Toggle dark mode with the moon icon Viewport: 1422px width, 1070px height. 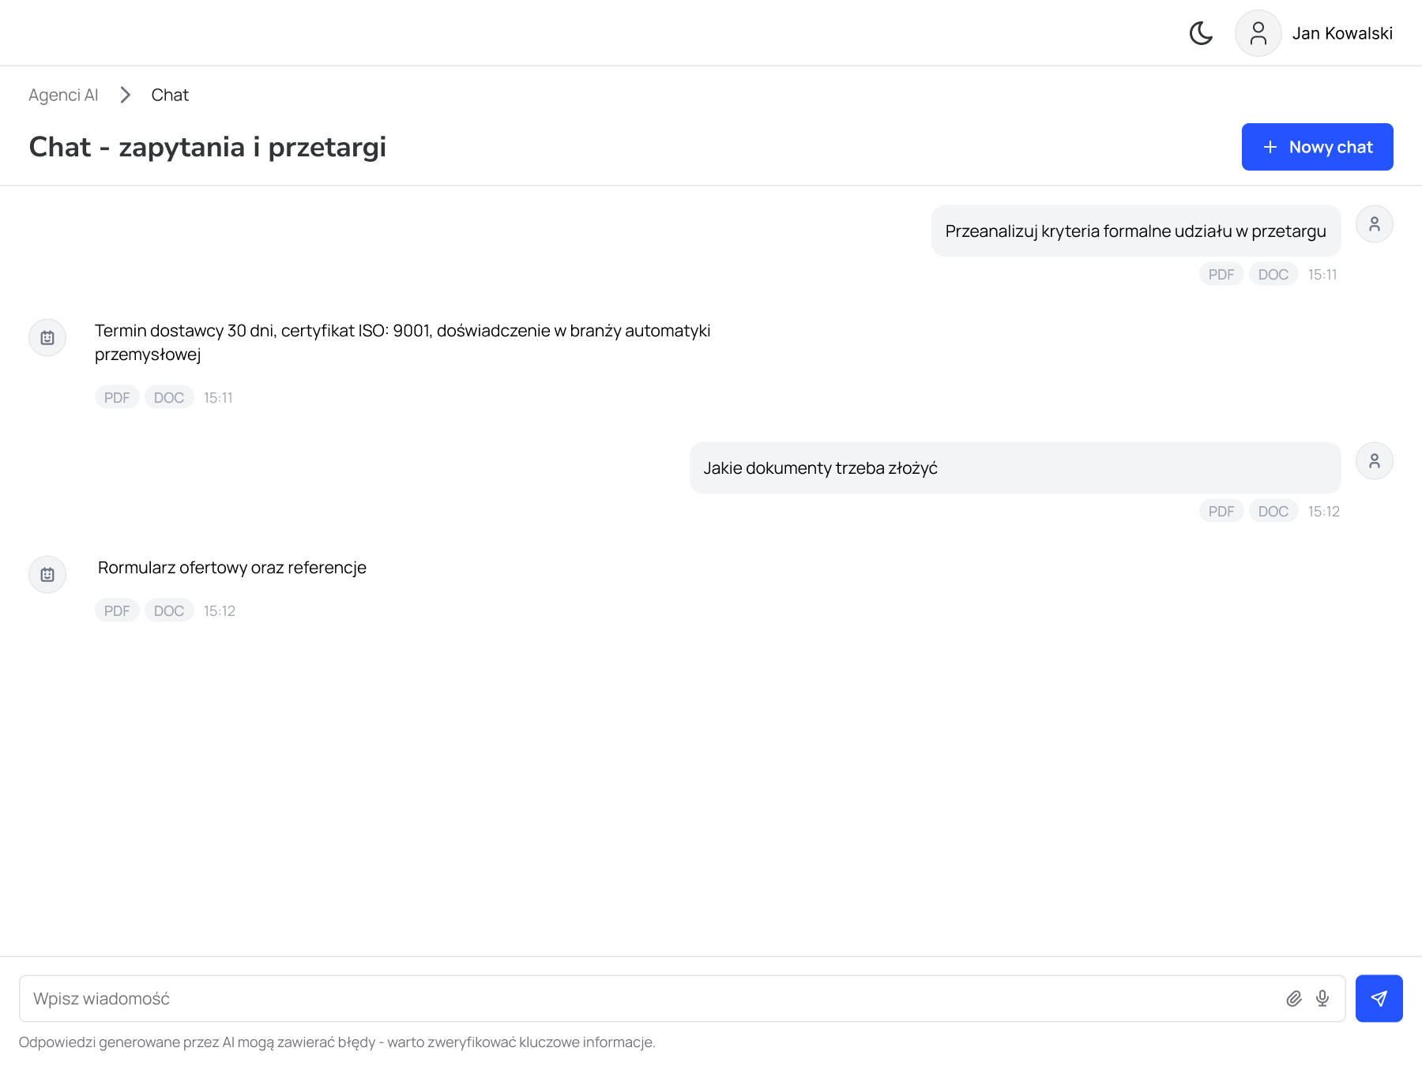pyautogui.click(x=1201, y=33)
